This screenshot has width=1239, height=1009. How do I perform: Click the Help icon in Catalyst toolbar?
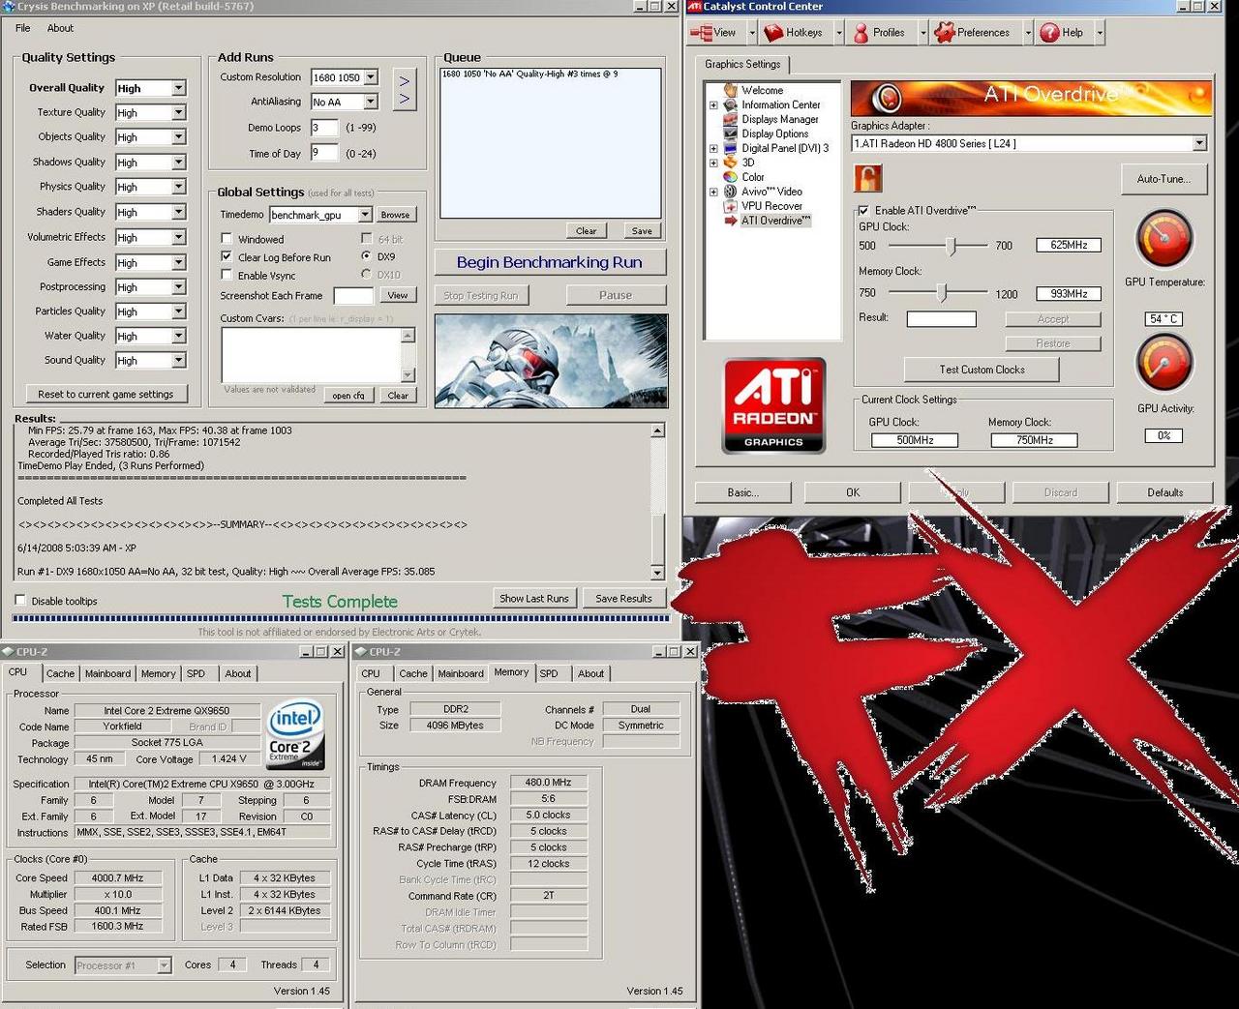pyautogui.click(x=1049, y=33)
